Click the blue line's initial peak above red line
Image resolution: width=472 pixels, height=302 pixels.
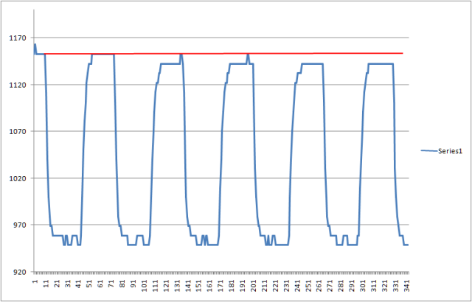coord(35,45)
